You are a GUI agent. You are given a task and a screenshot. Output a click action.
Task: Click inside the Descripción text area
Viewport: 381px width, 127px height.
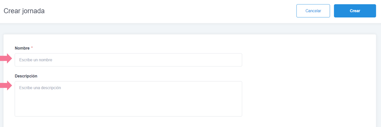coord(128,99)
